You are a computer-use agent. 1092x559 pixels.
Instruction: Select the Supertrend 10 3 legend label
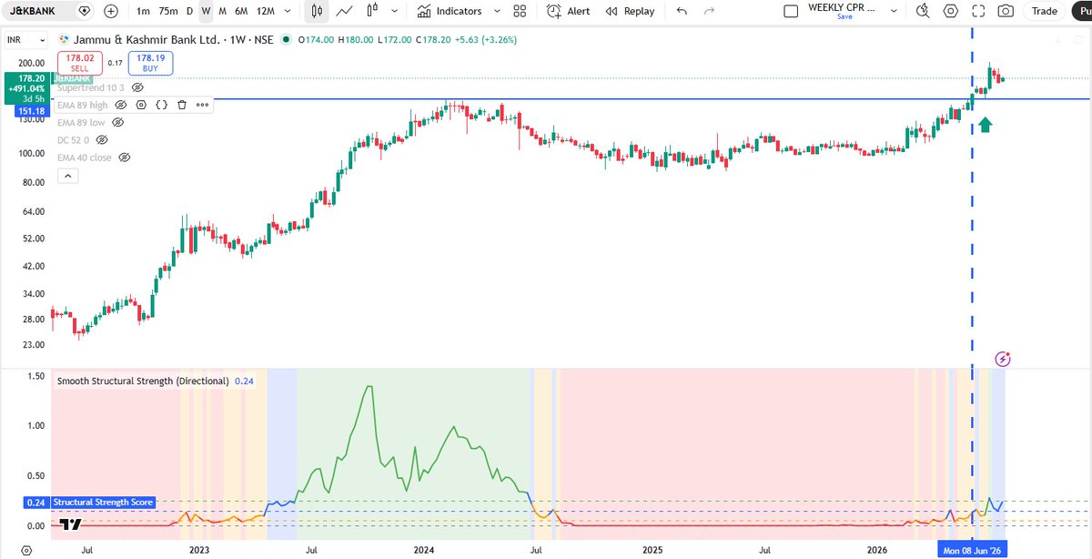[x=92, y=87]
